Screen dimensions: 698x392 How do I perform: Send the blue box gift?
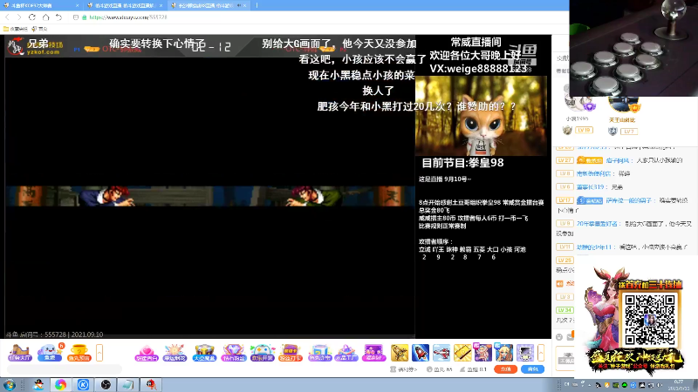tap(319, 353)
